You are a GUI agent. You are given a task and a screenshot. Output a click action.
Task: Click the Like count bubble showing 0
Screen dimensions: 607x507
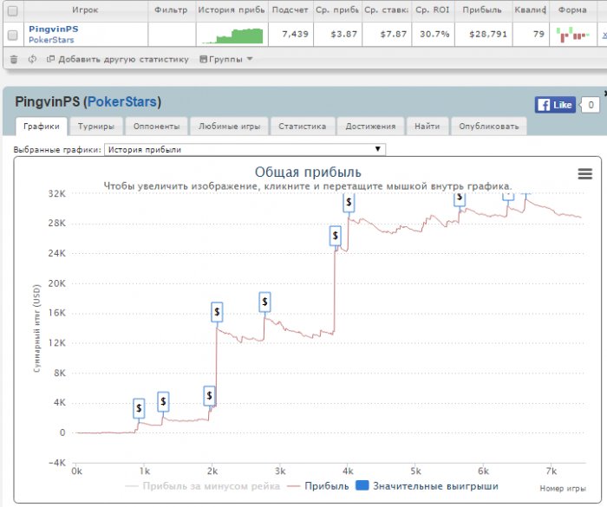(591, 105)
